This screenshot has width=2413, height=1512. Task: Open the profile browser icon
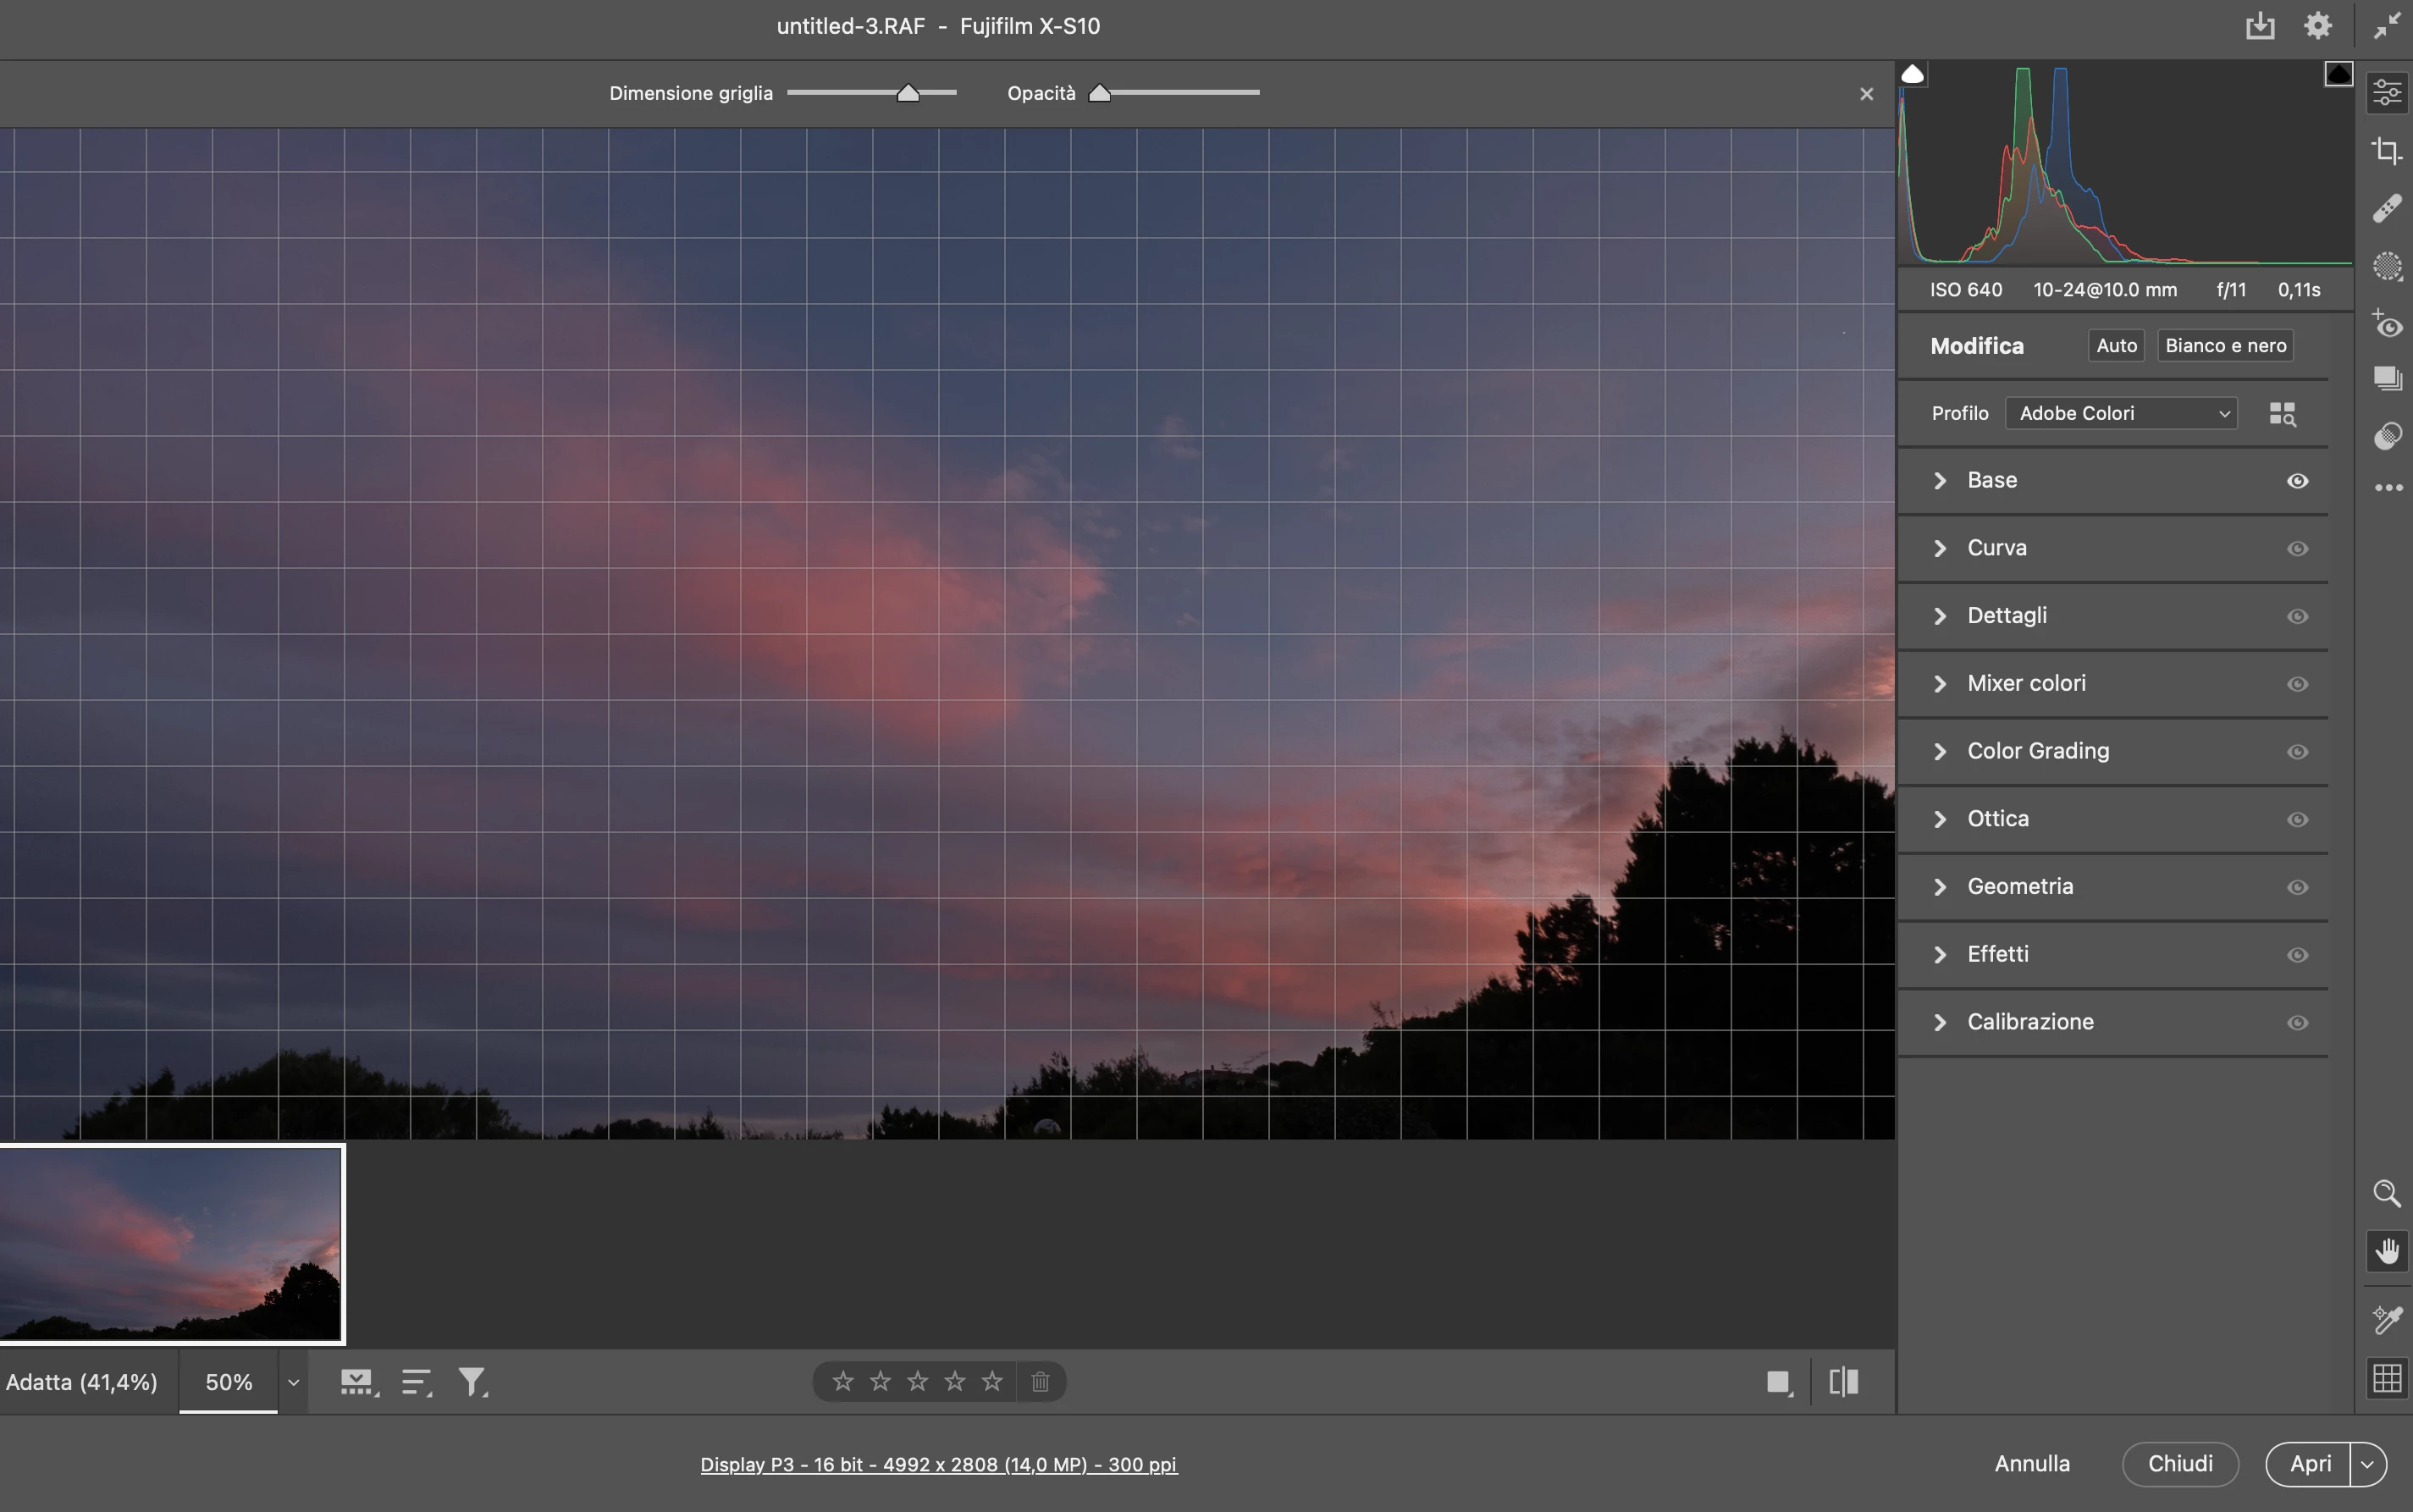[x=2282, y=414]
